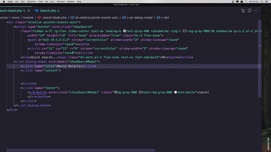Click the vertical editor scrollbar
The image size is (271, 152).
260,59
